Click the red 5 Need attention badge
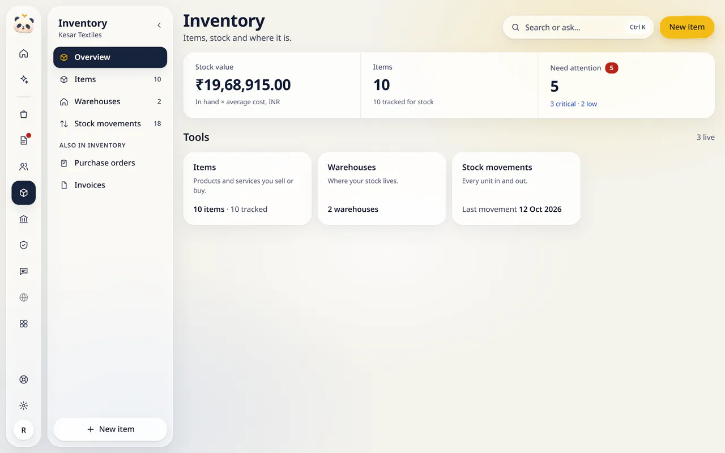The image size is (725, 453). pyautogui.click(x=611, y=68)
